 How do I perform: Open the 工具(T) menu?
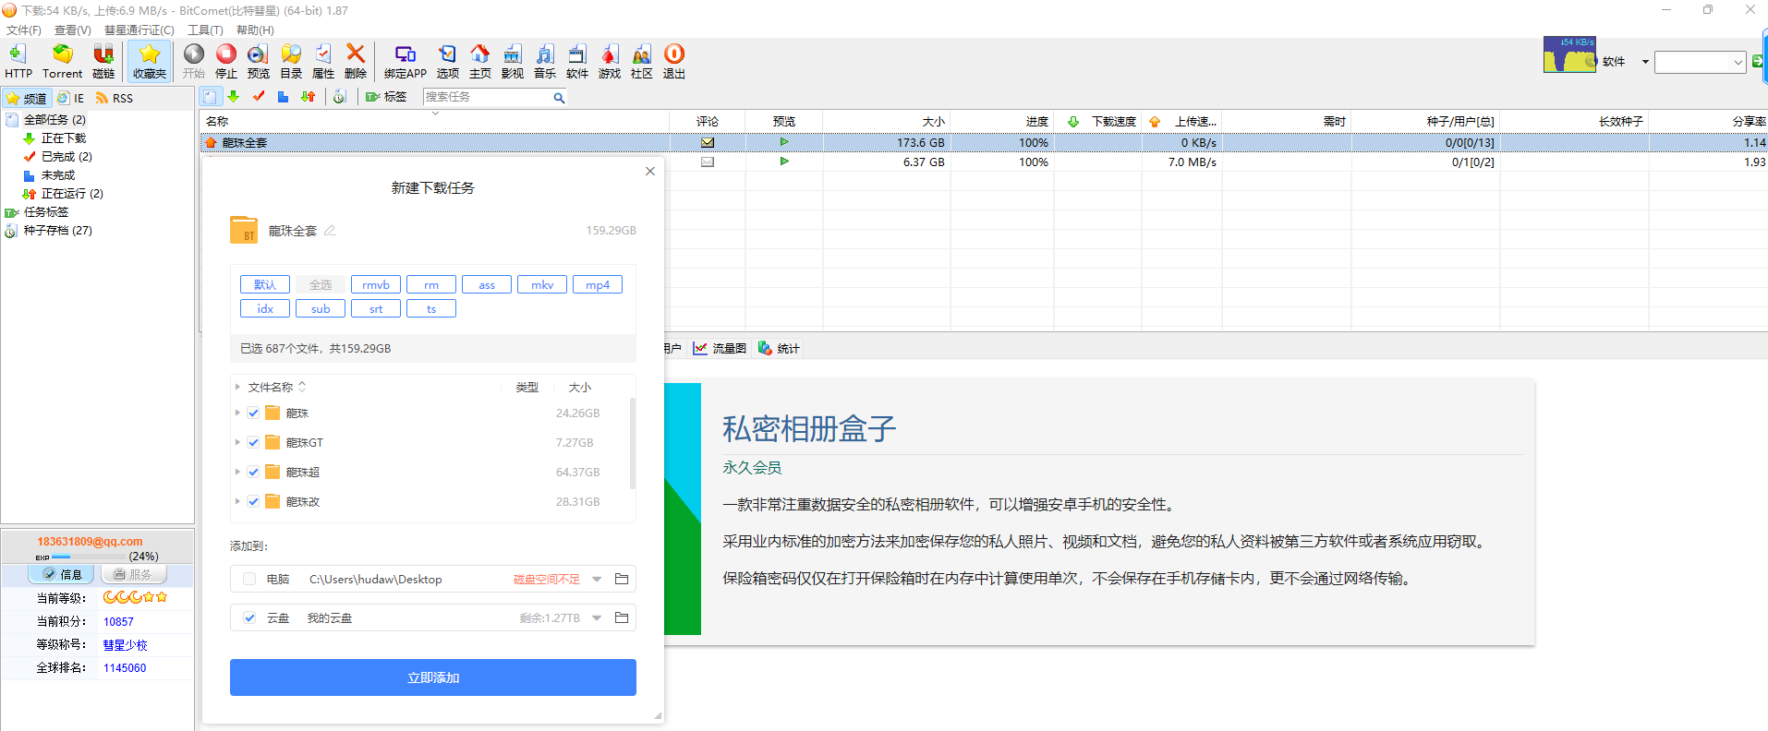pos(205,30)
